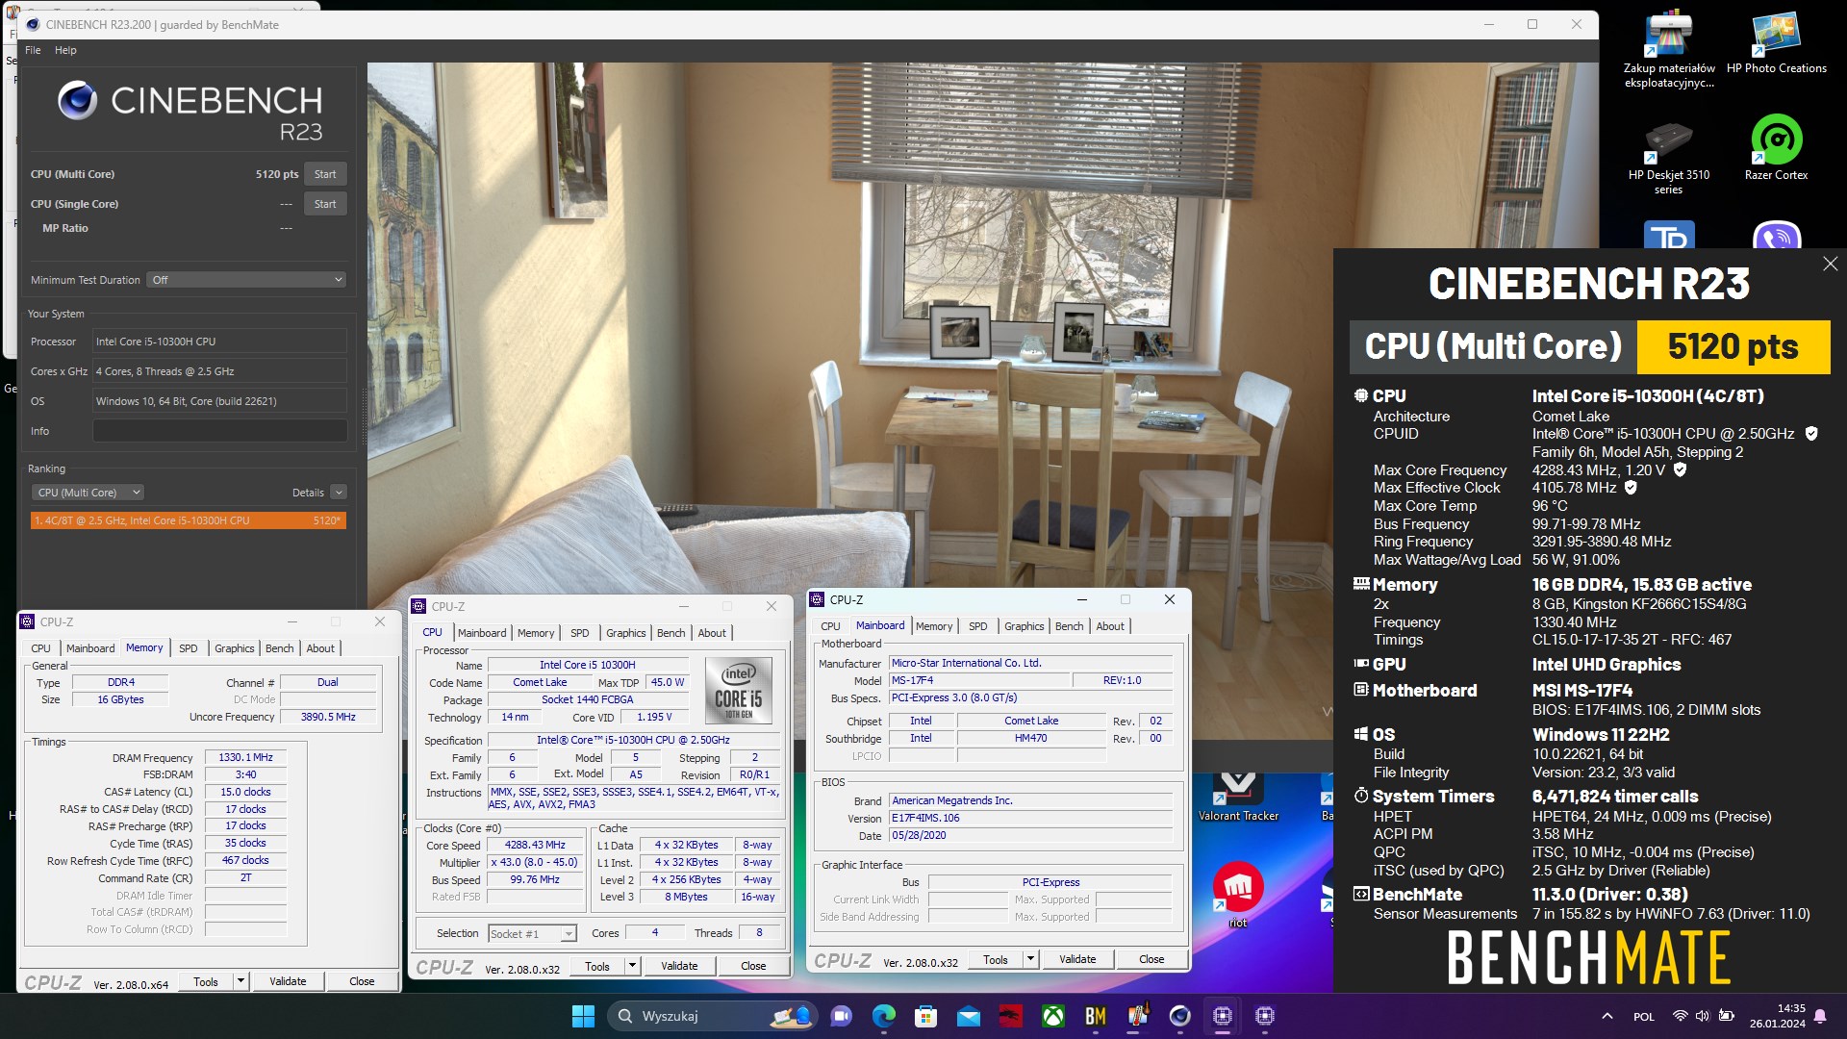
Task: Click Validate in CPU-tab CPU-Z window
Action: pyautogui.click(x=679, y=966)
